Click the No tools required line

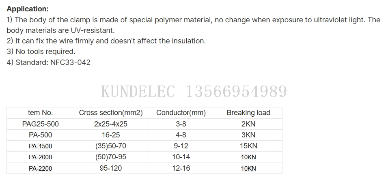pyautogui.click(x=41, y=51)
